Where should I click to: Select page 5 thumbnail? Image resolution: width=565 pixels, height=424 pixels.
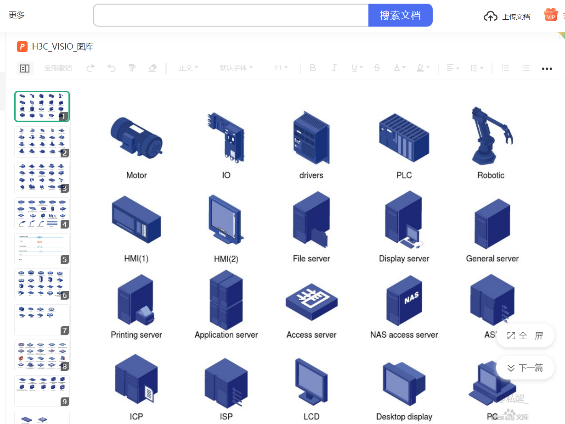point(42,249)
